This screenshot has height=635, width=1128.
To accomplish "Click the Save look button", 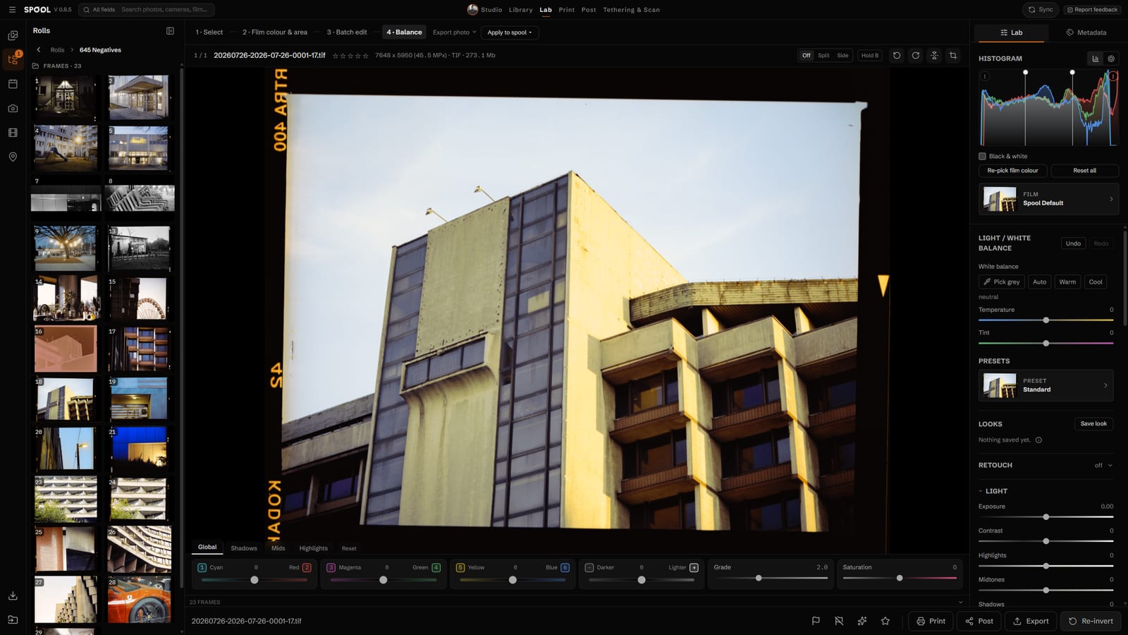I will pyautogui.click(x=1093, y=423).
